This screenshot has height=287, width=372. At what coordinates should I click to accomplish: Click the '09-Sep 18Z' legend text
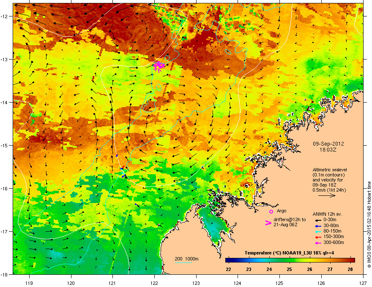pos(324,185)
